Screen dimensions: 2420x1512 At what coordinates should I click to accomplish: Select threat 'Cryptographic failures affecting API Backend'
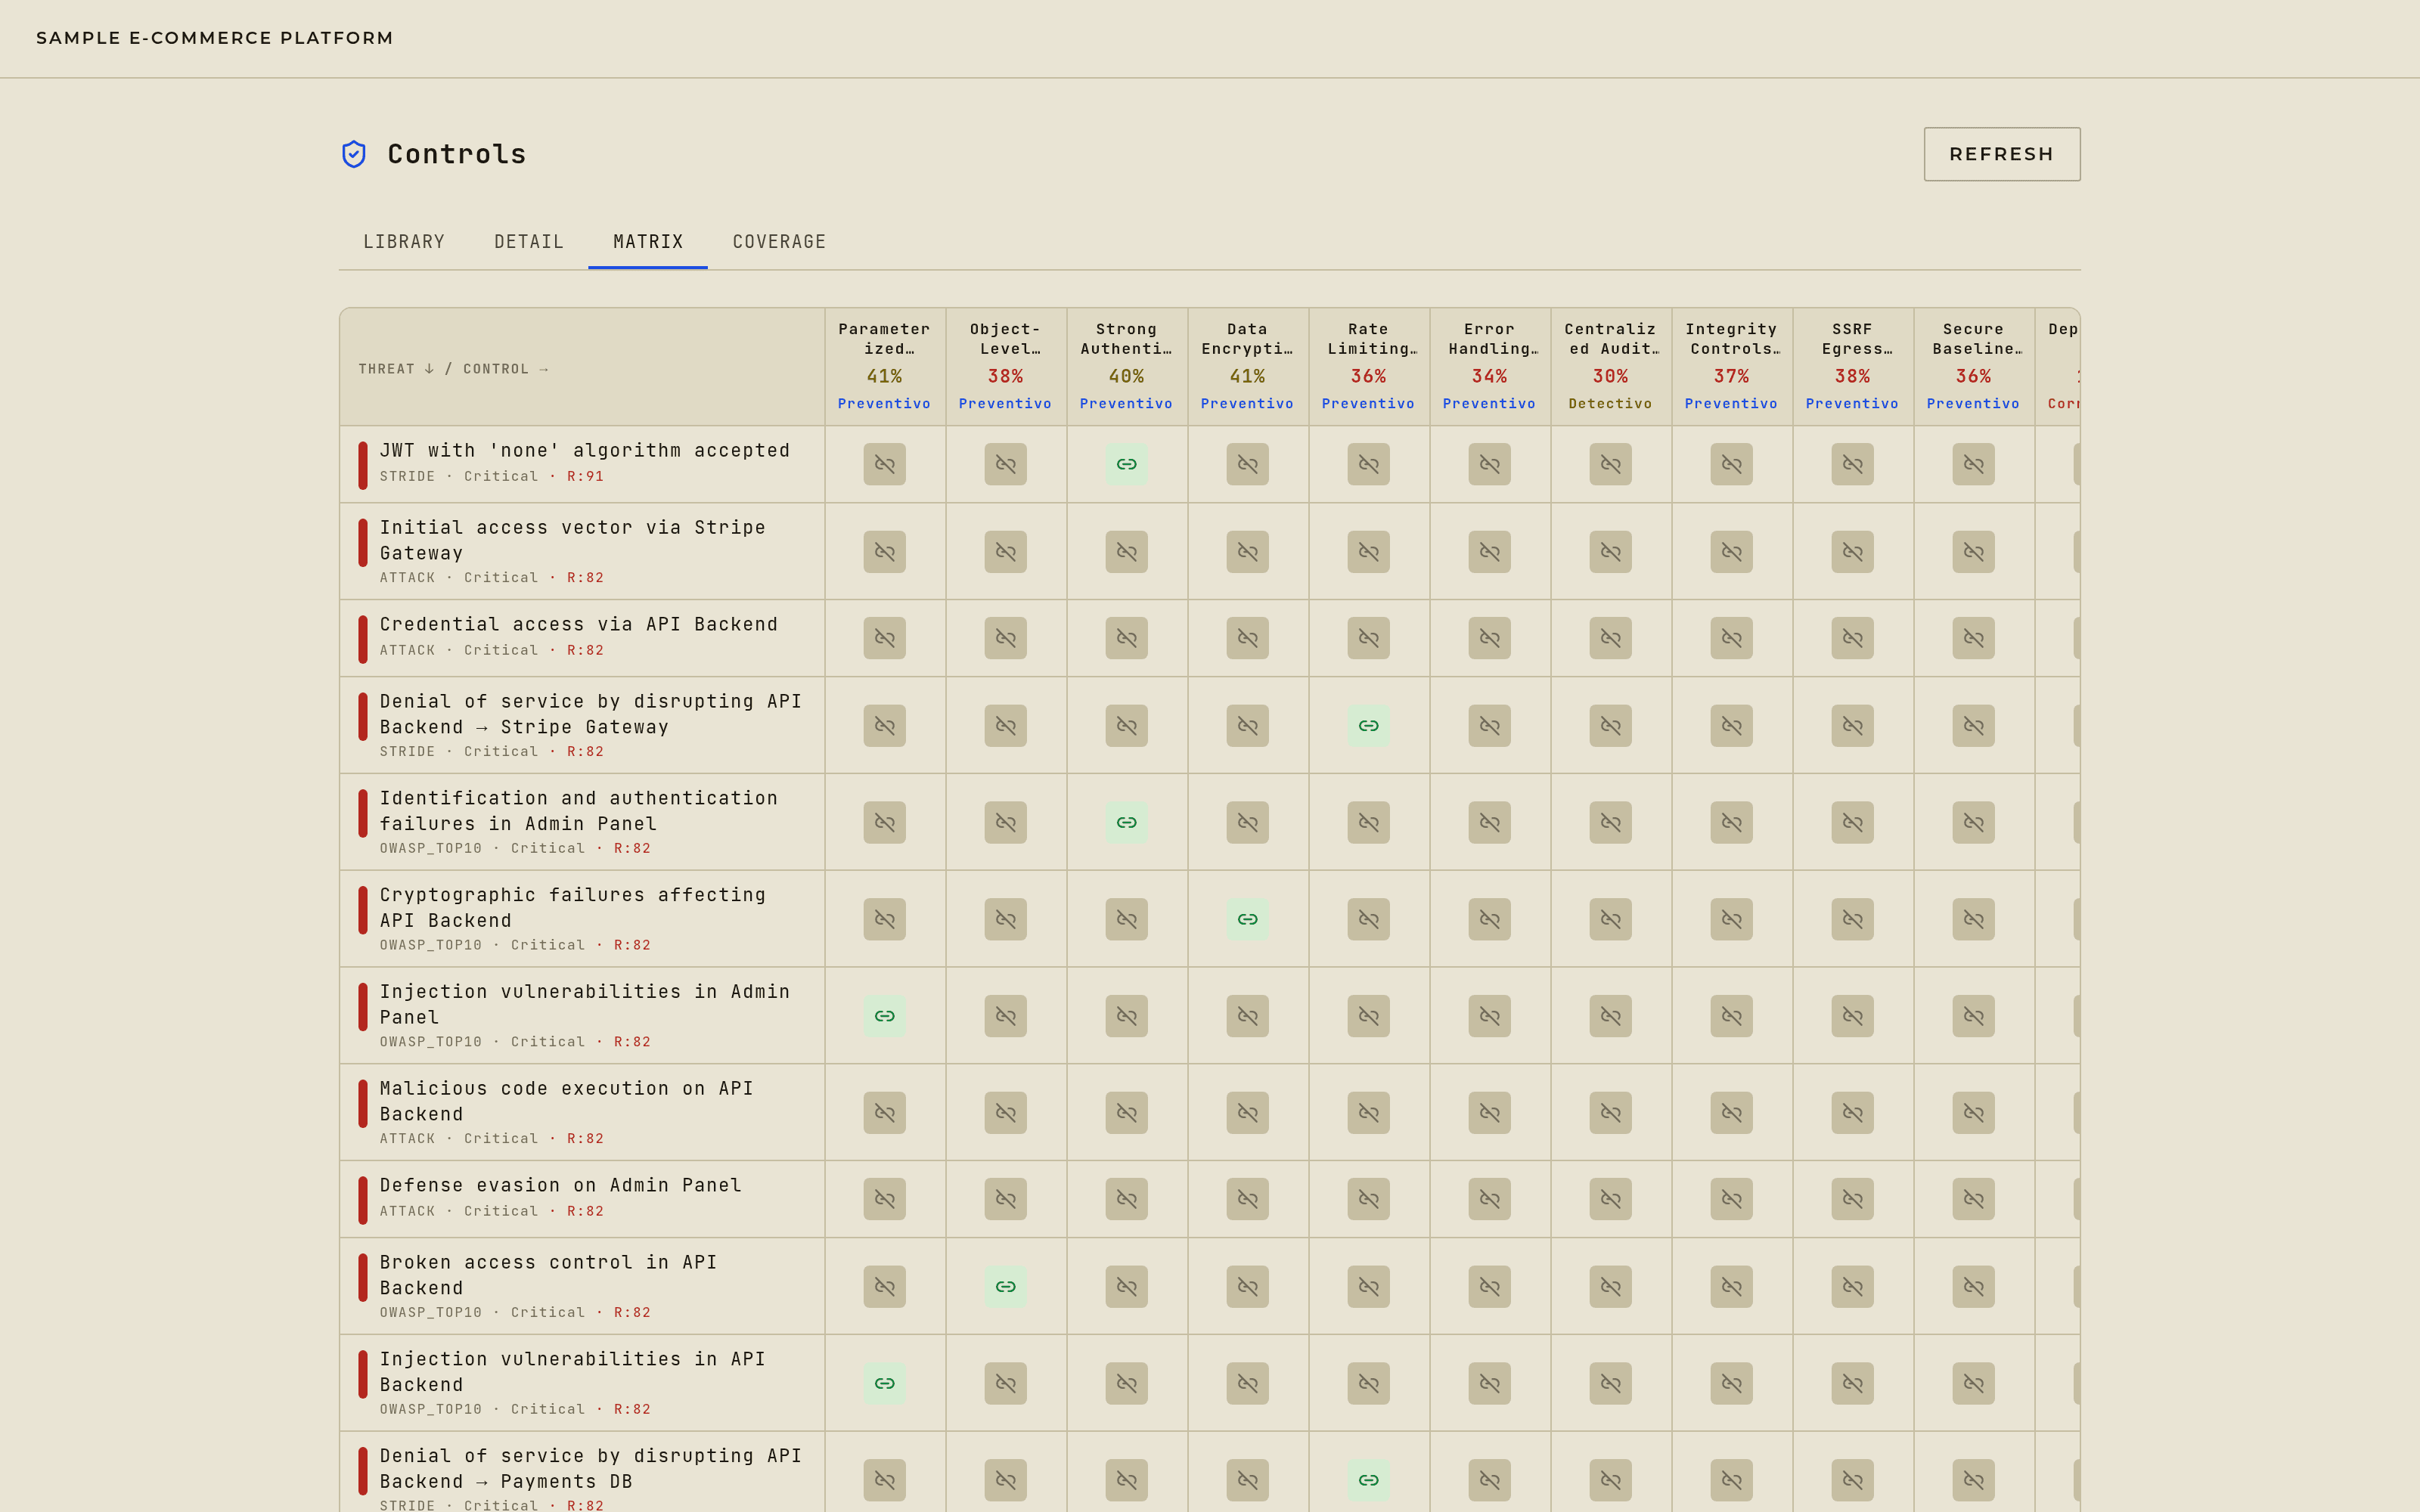click(x=582, y=919)
